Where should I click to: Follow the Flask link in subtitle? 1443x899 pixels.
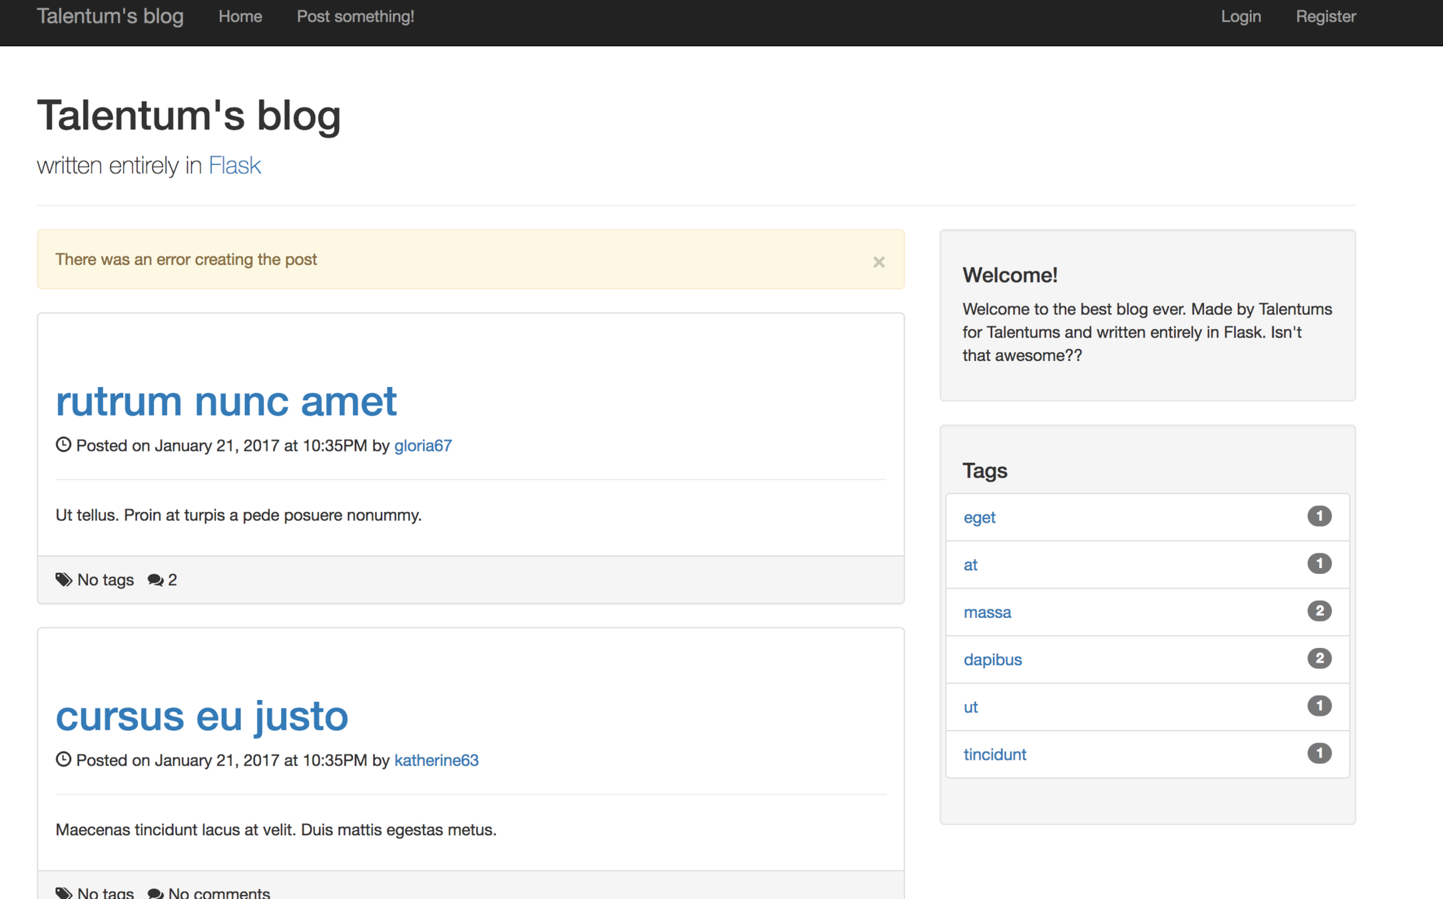point(234,165)
